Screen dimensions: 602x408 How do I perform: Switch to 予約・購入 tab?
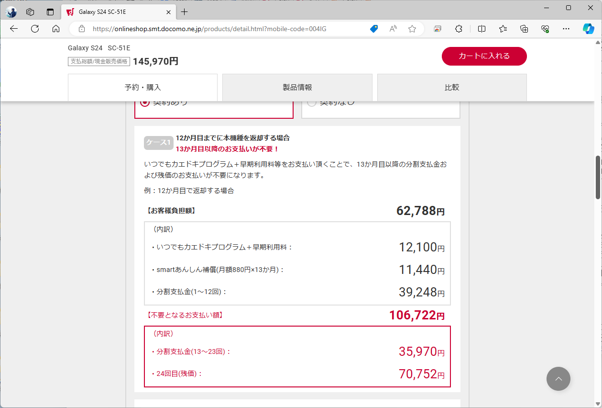pyautogui.click(x=142, y=88)
